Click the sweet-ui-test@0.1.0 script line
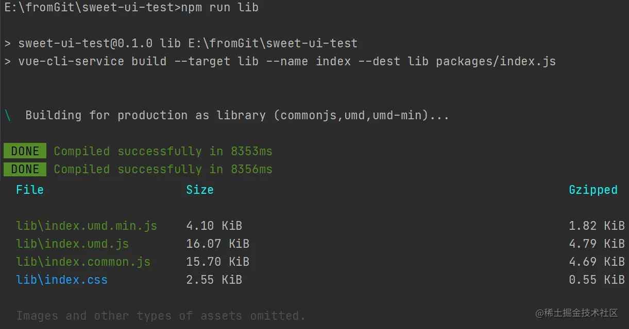 188,43
